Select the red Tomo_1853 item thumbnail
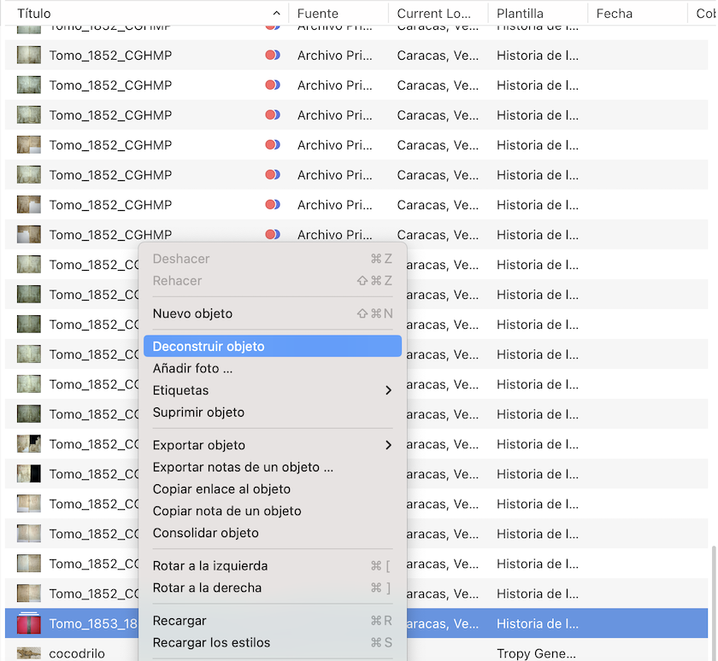The image size is (718, 661). point(29,623)
